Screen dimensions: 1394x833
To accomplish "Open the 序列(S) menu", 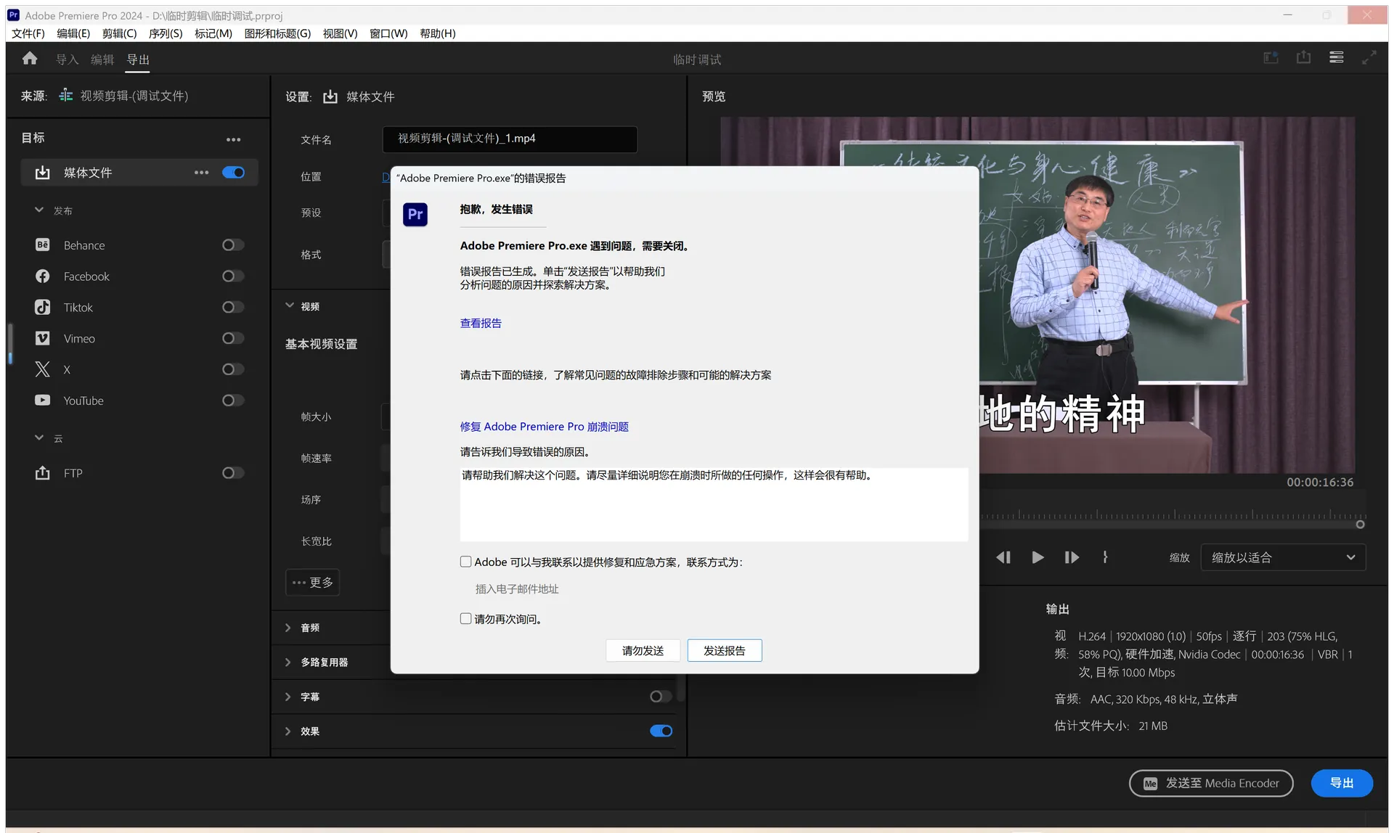I will coord(165,33).
